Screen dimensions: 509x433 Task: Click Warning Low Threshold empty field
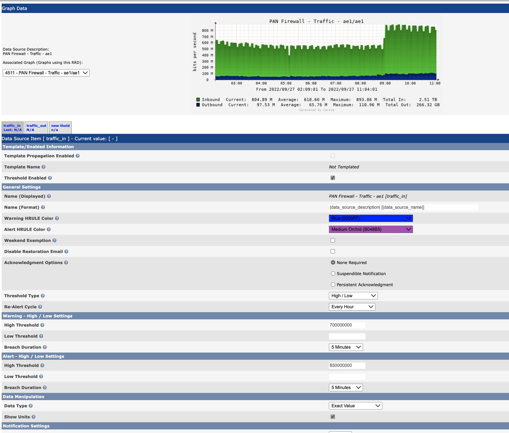(347, 336)
